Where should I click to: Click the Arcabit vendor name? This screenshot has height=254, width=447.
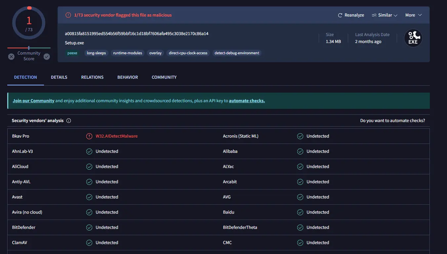230,182
